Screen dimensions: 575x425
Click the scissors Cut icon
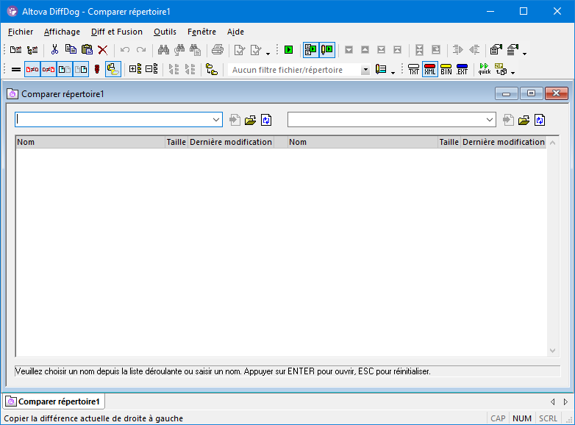pos(54,50)
